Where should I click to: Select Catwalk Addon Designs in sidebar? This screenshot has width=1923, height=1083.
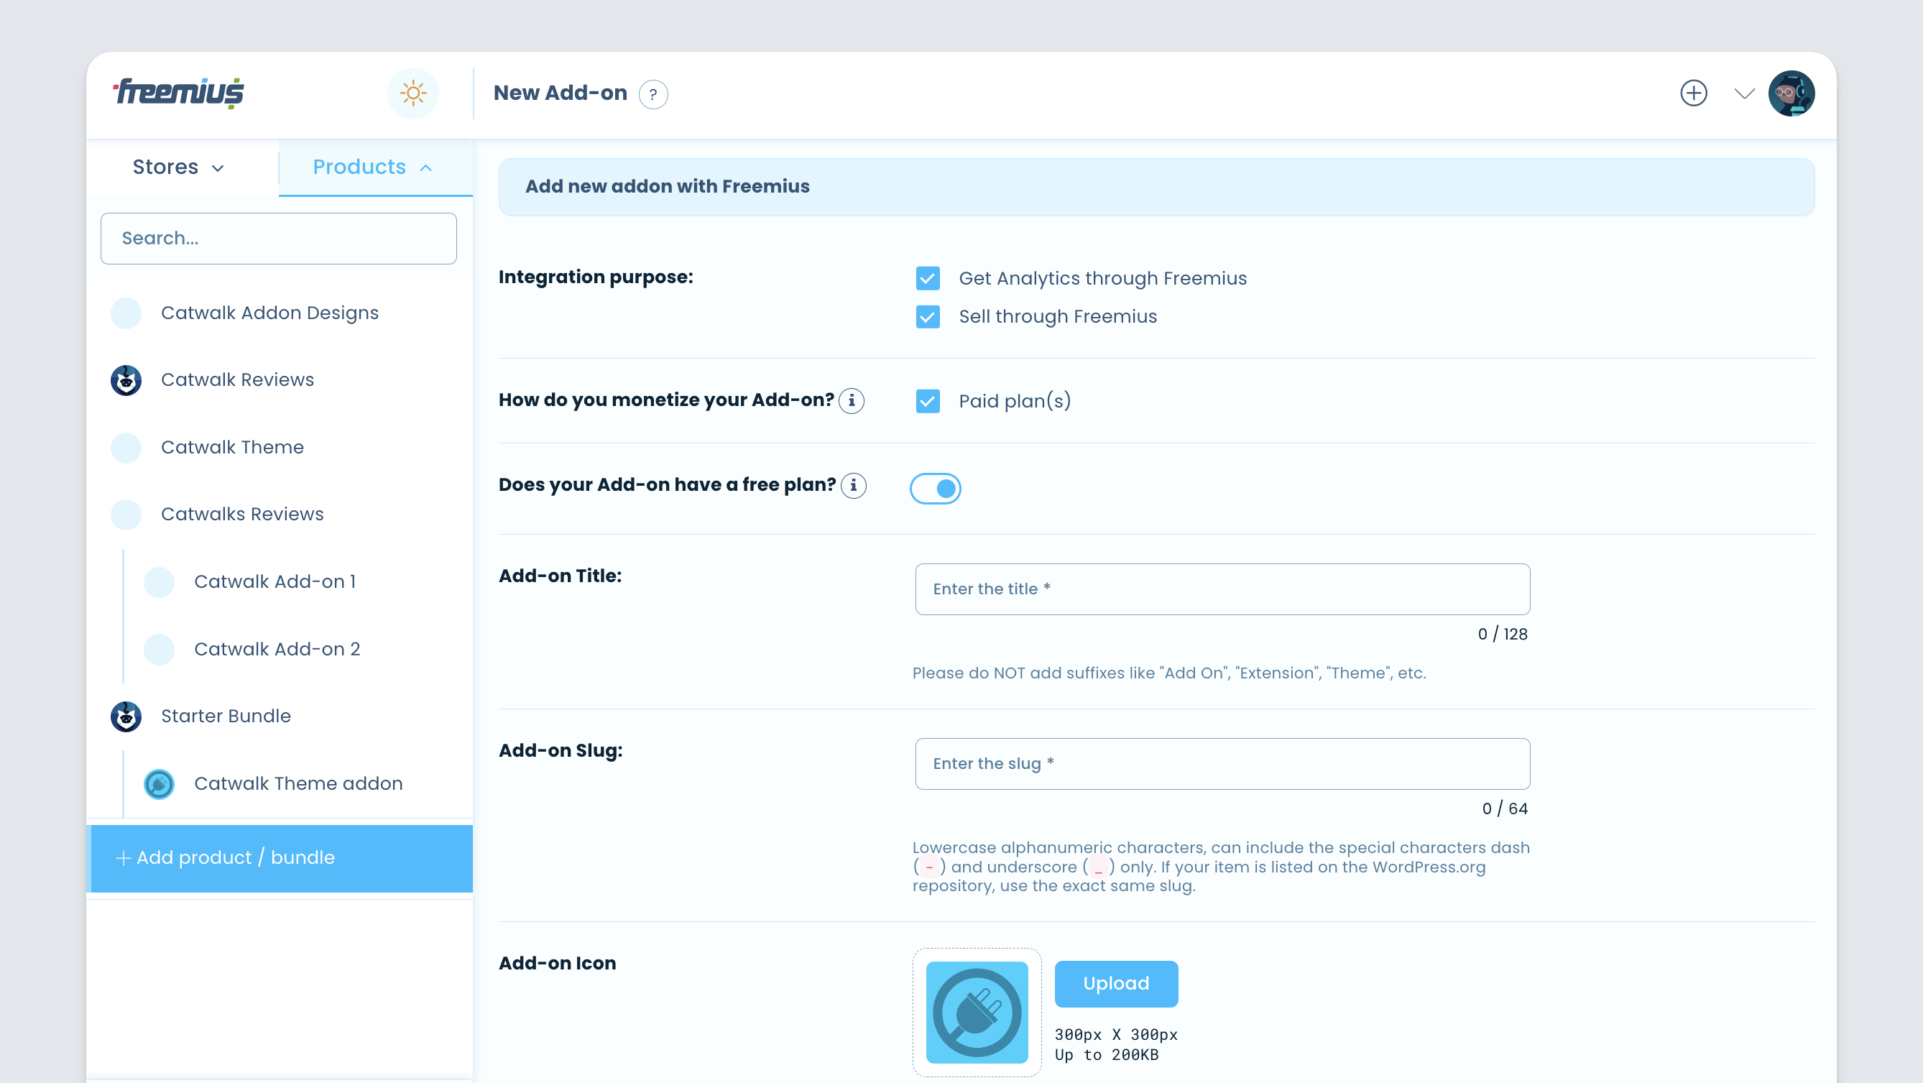pos(280,313)
